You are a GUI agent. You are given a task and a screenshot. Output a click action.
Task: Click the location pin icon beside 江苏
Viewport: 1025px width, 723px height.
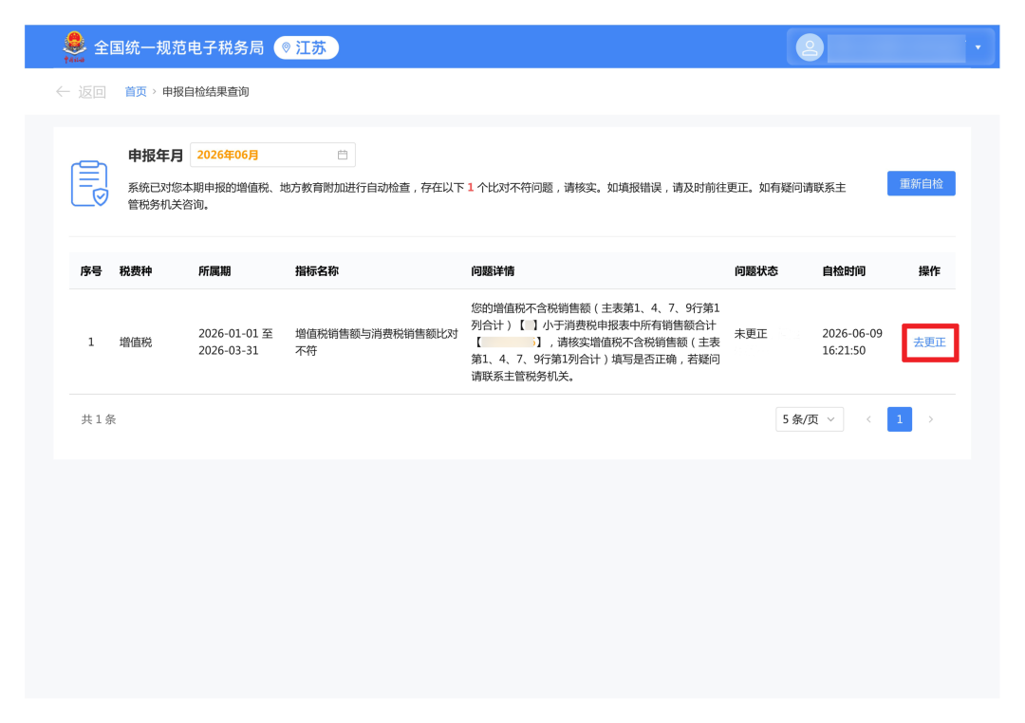(x=286, y=47)
